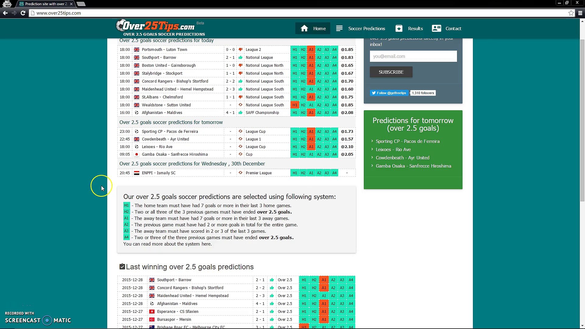Open the Chrome hamburger menu
The image size is (585, 329).
pos(580,13)
